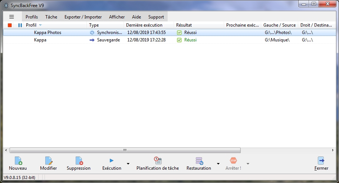Click the Synchronise type icon for Kappa Photos
339x183 pixels.
[x=92, y=33]
